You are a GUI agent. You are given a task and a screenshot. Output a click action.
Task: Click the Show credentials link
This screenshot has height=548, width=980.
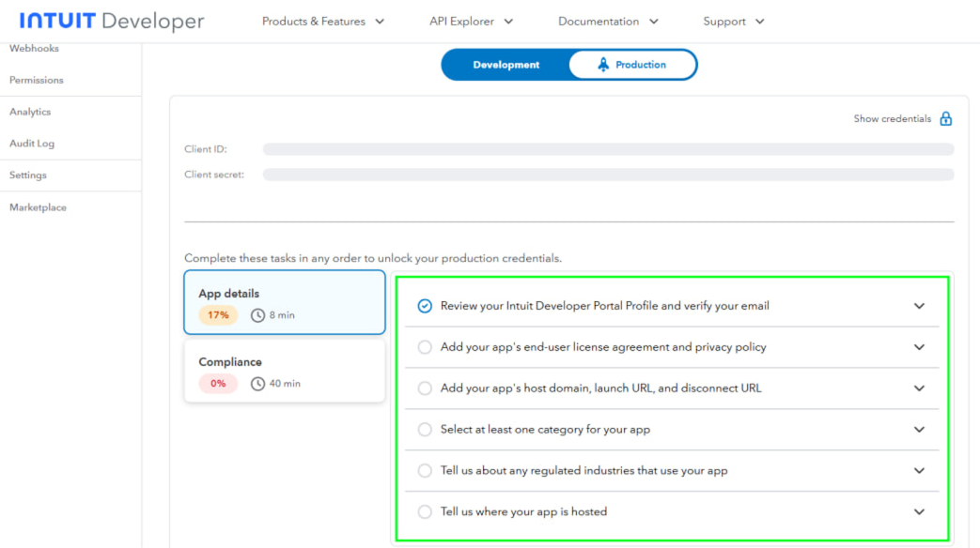(x=892, y=119)
